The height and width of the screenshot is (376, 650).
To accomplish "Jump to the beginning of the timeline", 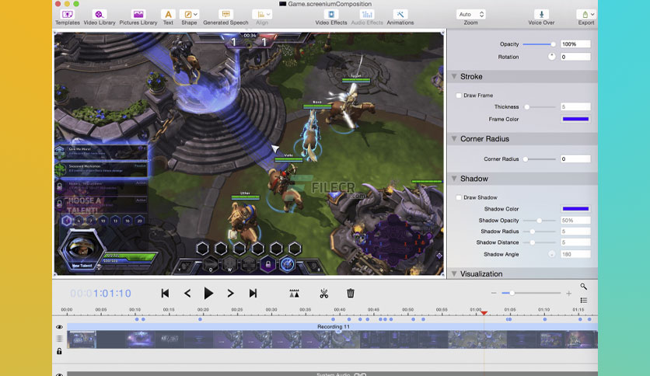I will pos(165,294).
